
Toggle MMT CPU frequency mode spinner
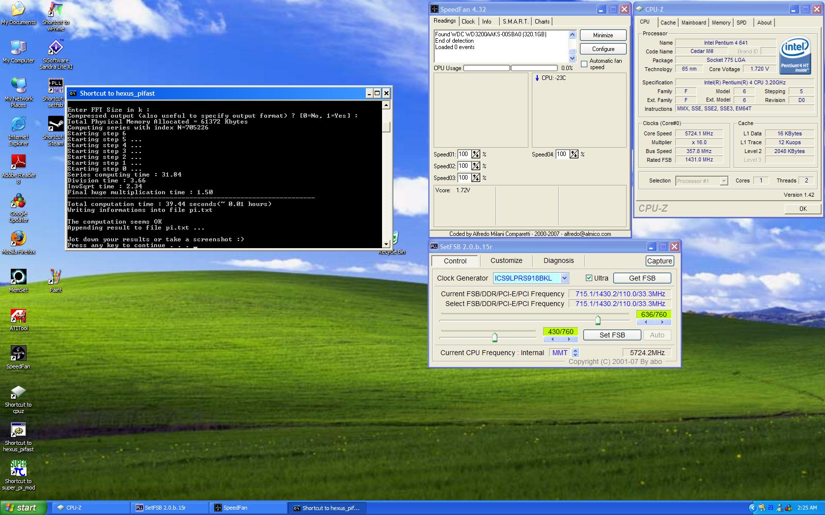[575, 353]
